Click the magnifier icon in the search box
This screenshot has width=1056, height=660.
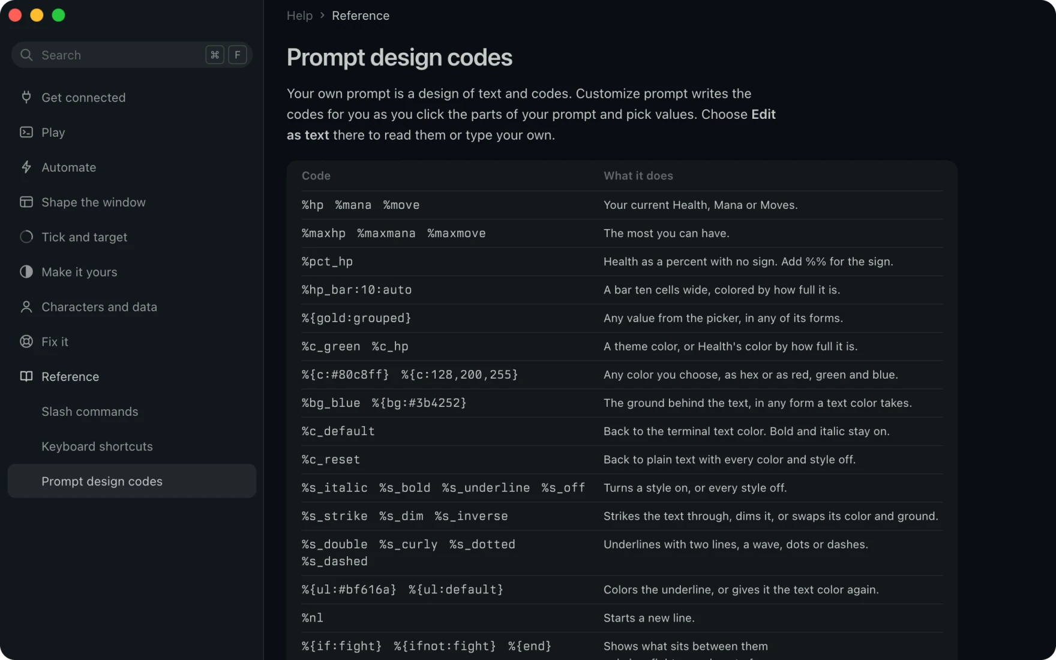coord(26,55)
